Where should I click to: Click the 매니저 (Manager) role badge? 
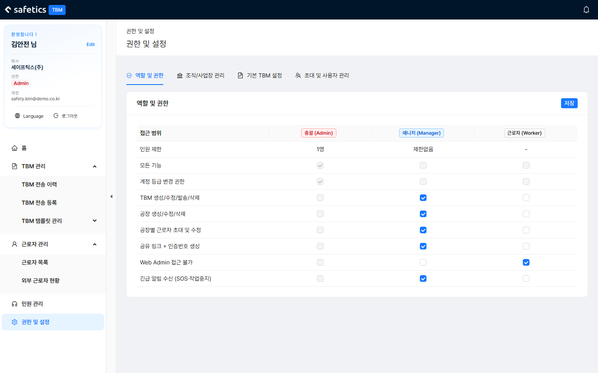422,133
